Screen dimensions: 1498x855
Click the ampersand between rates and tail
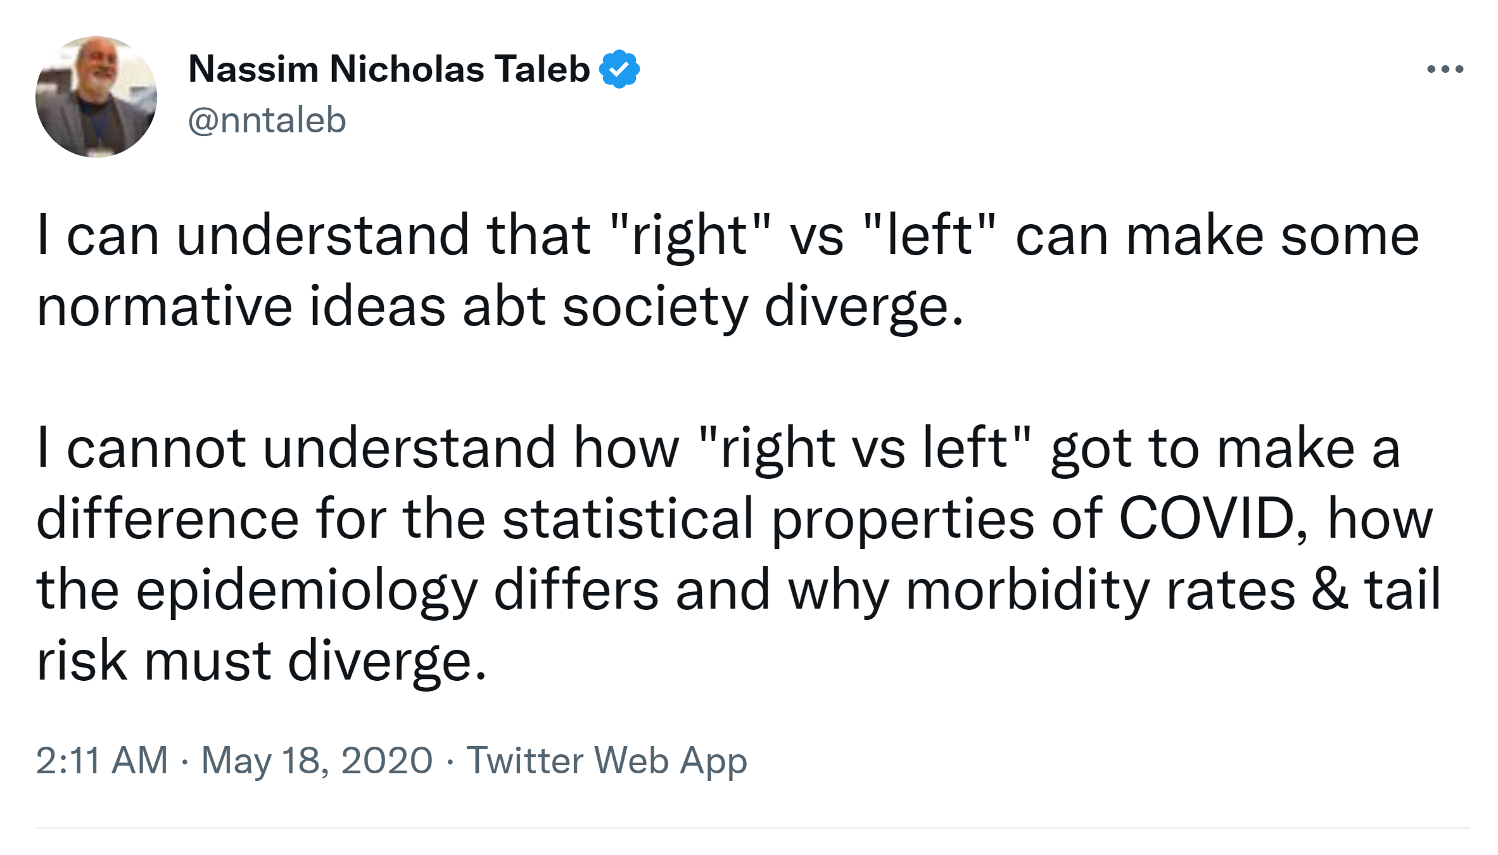click(1330, 590)
